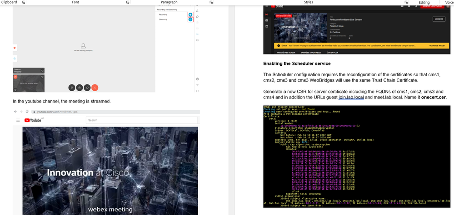Click the ARRÊTER LA DIFFUSION red button
This screenshot has width=454, height=215.
tap(433, 6)
